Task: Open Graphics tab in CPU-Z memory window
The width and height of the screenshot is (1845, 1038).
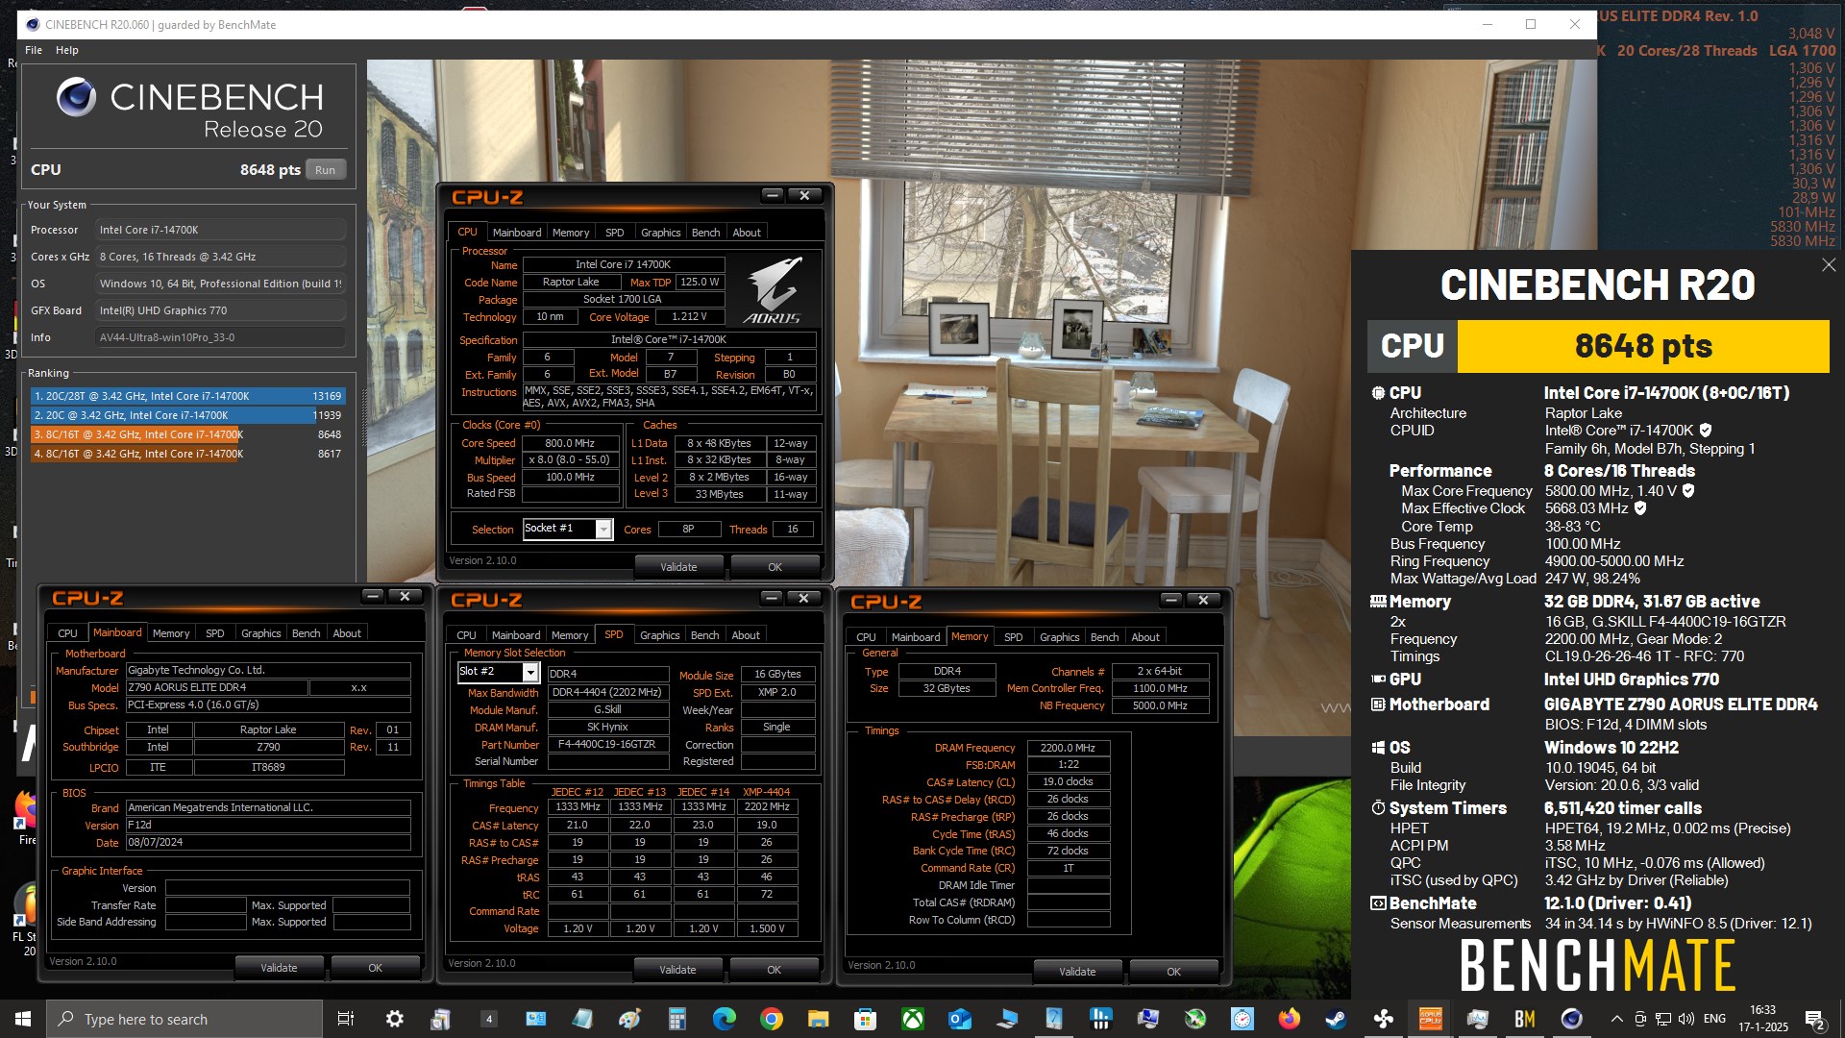Action: click(1059, 637)
